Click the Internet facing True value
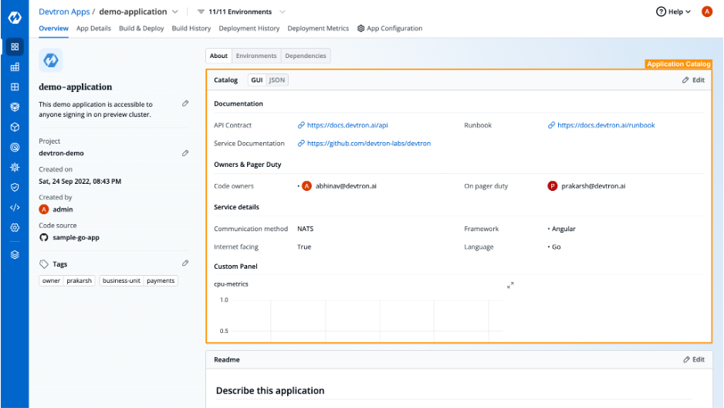Screen dimensions: 724x408 click(x=304, y=246)
